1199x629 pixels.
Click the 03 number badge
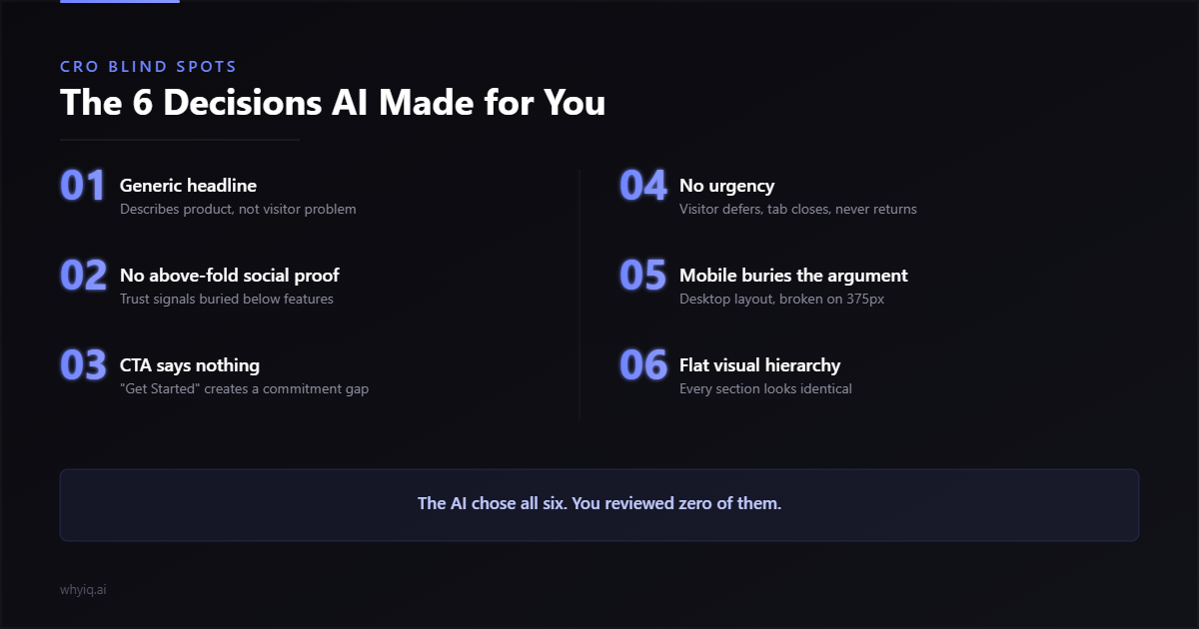[83, 365]
